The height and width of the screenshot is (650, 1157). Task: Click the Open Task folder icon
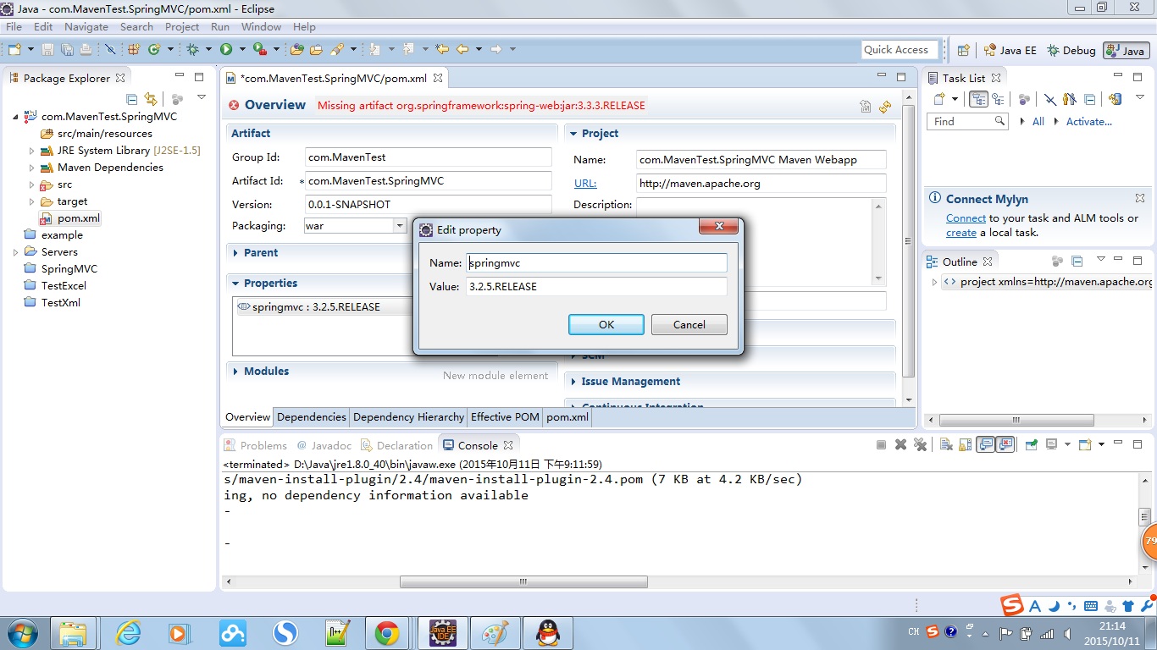[x=316, y=50]
